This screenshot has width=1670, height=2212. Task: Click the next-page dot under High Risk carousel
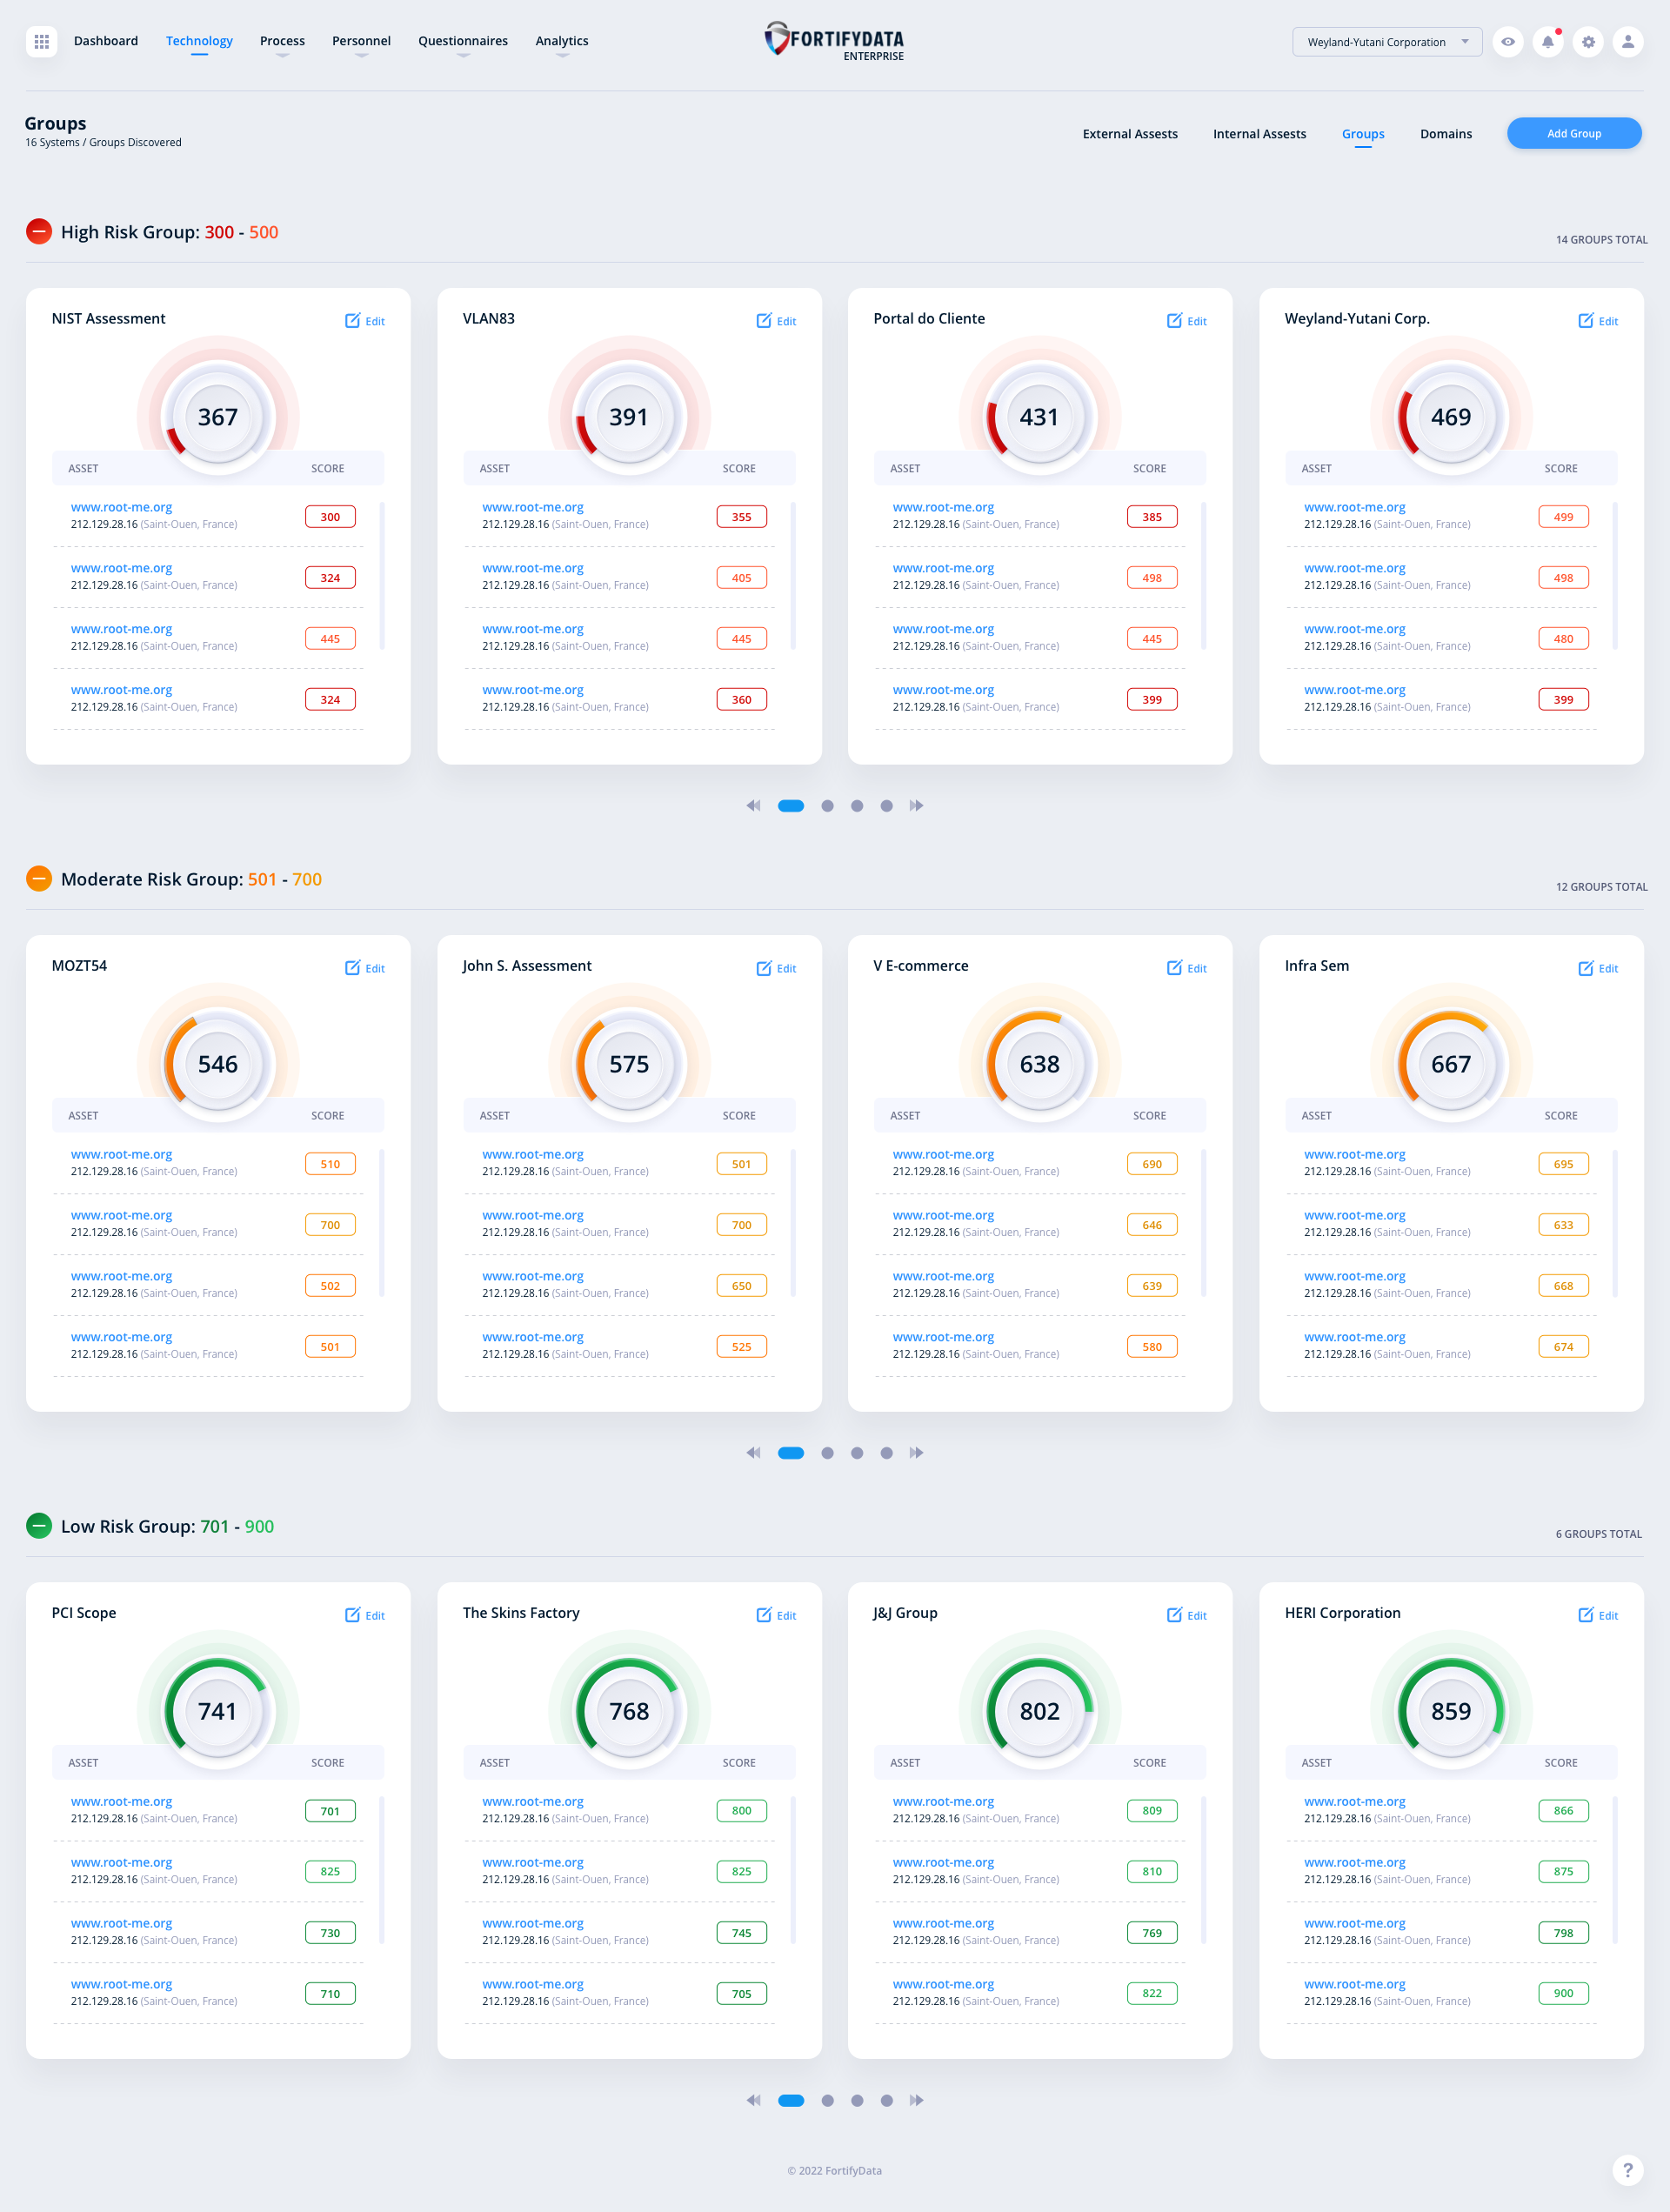click(x=827, y=805)
